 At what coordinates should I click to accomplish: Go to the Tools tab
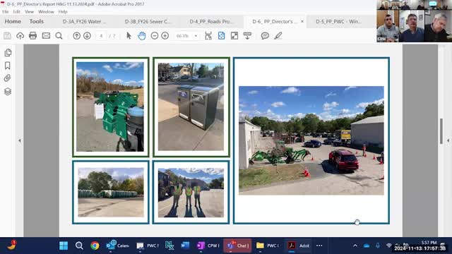36,22
